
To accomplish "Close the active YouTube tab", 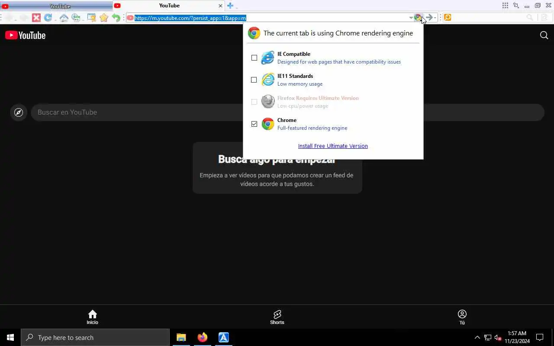I will (x=220, y=6).
